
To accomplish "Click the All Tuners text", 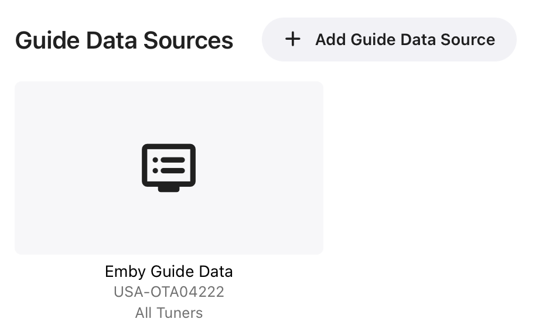I will (169, 313).
